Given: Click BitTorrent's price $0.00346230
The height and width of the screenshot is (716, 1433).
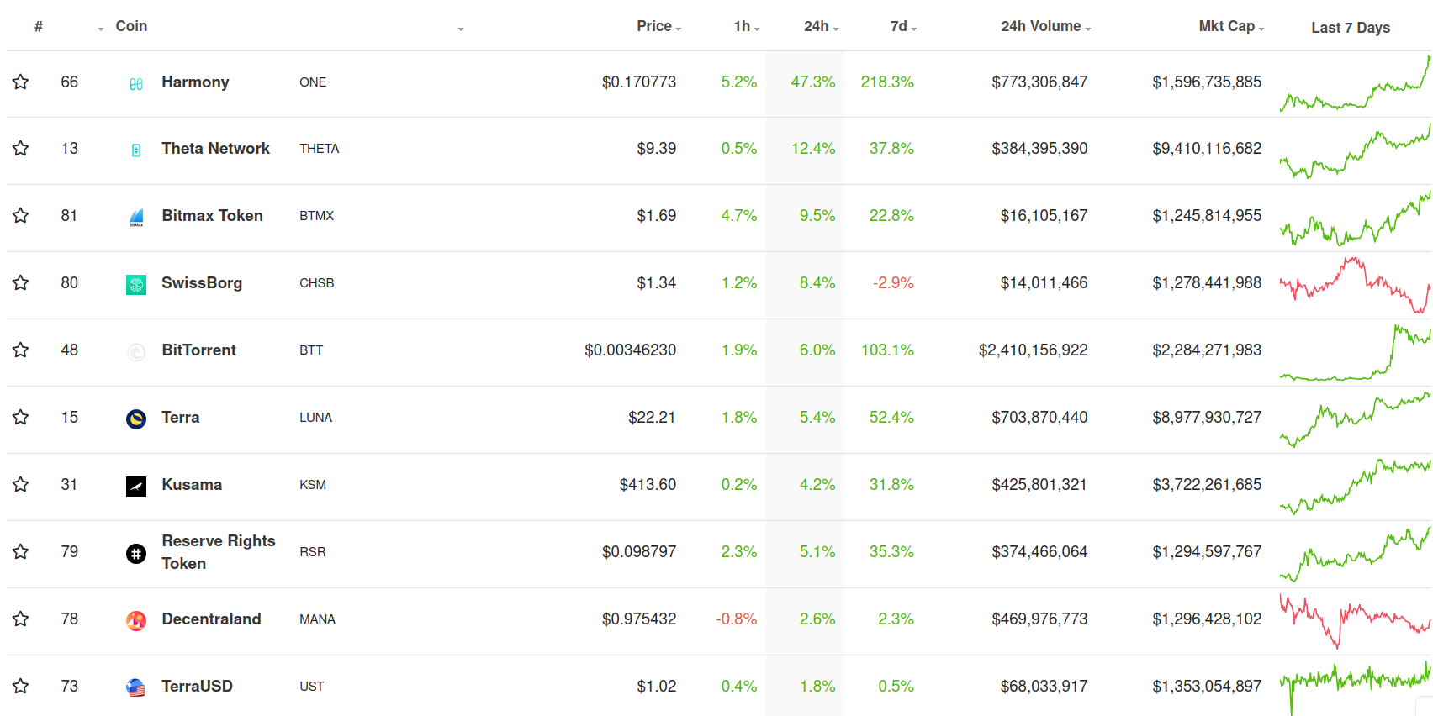Looking at the screenshot, I should point(631,350).
